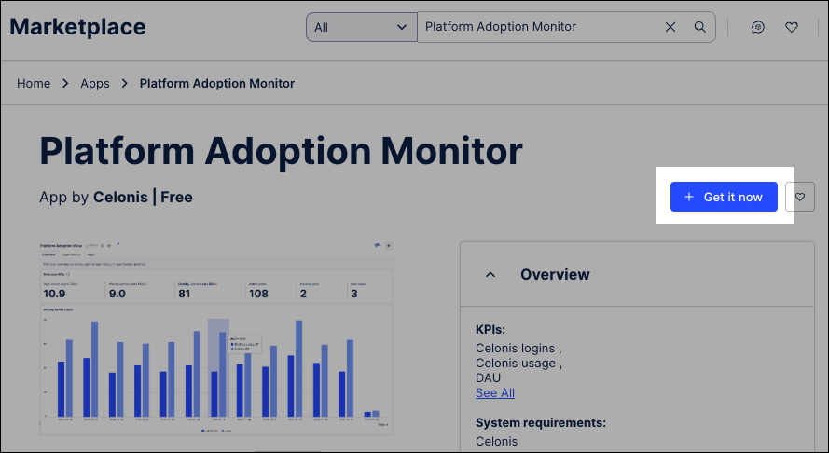Click the flag icon in the app preview
Viewport: 829px width, 453px height.
[x=377, y=245]
